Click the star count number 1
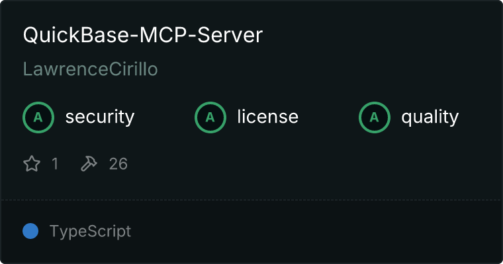This screenshot has width=503, height=264. (55, 164)
